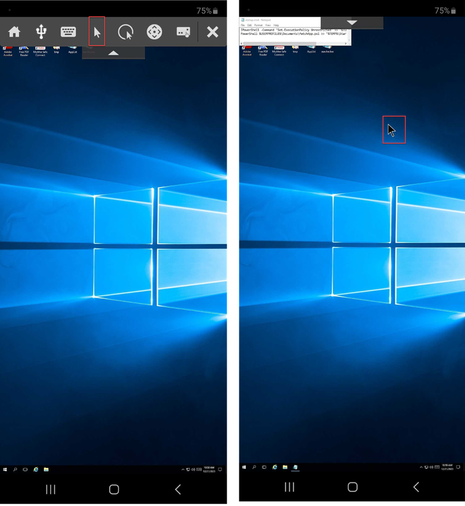This screenshot has width=465, height=506.
Task: Open the File menu in Notepad
Action: (243, 25)
